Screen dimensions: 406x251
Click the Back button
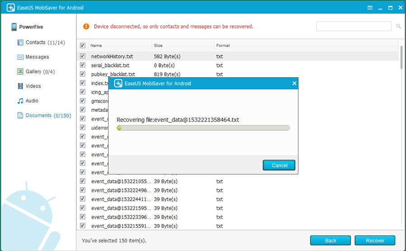(x=330, y=240)
